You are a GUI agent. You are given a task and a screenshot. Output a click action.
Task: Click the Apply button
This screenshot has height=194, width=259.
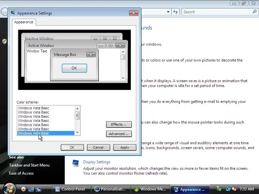[x=125, y=147]
